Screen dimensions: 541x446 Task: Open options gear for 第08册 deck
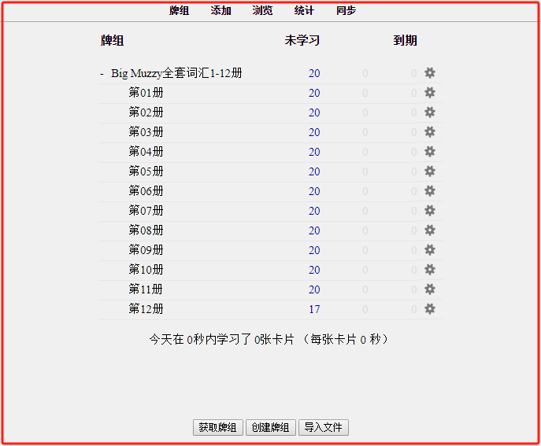coord(429,230)
